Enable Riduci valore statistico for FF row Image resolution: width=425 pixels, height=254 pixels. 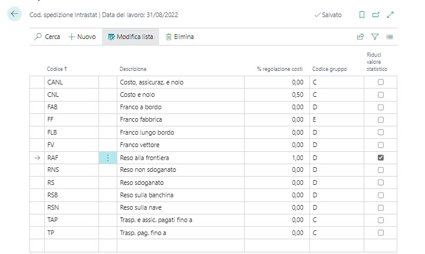click(x=380, y=120)
